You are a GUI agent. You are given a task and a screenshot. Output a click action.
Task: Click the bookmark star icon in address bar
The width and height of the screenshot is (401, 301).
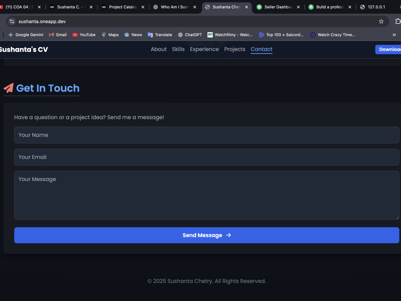click(381, 22)
